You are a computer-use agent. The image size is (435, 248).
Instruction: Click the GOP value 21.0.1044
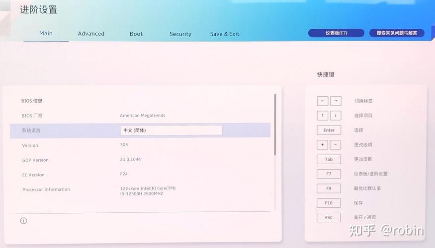130,159
